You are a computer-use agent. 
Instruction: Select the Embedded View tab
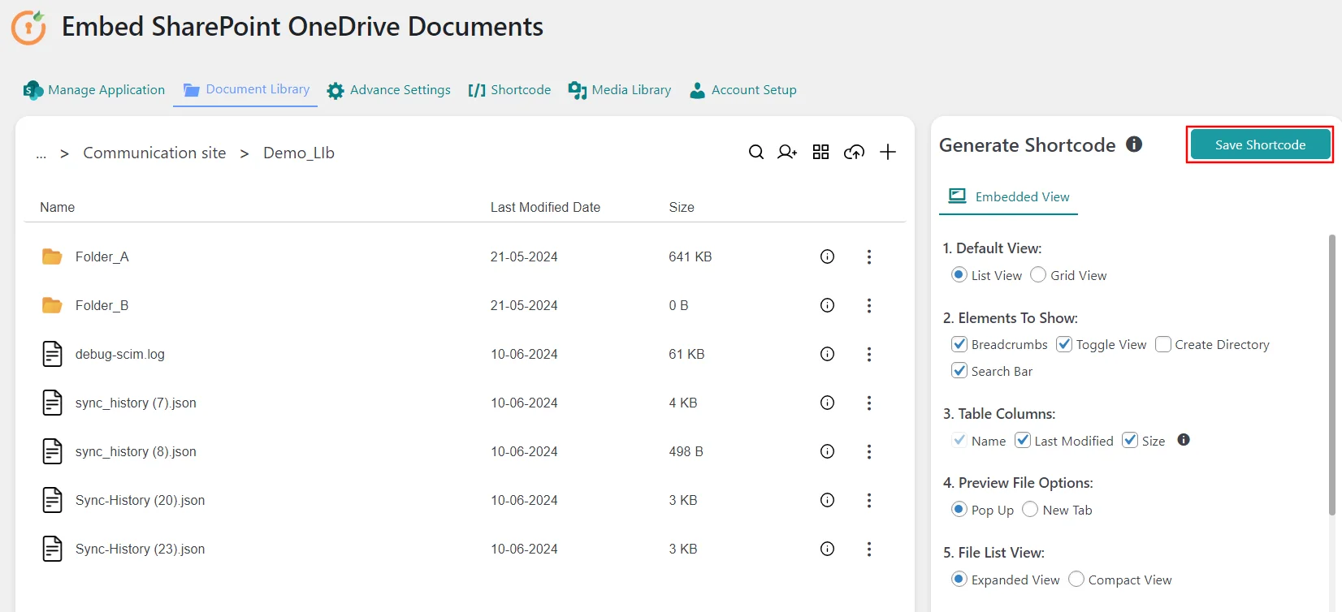point(1009,196)
